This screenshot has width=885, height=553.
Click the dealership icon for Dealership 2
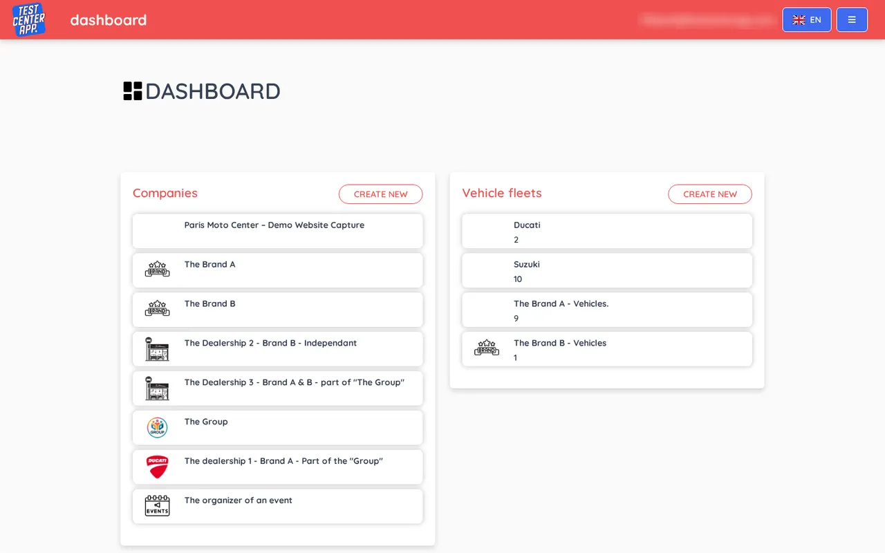click(x=157, y=349)
